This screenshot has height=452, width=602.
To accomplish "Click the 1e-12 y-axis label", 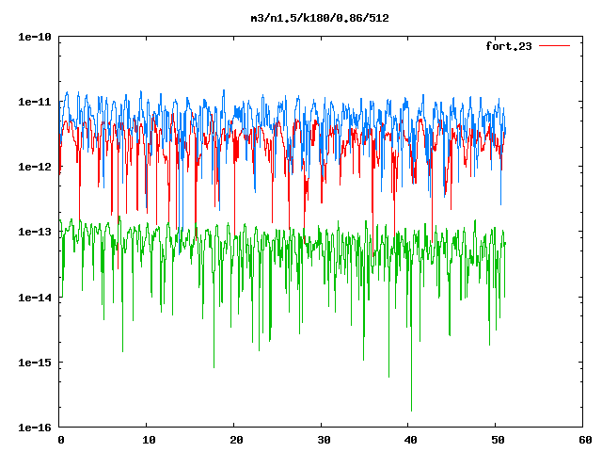I will 35,167.
